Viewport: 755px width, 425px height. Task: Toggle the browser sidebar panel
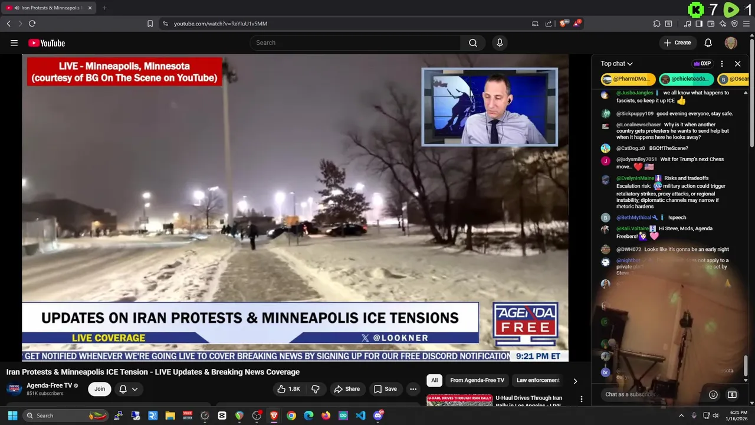pos(699,24)
